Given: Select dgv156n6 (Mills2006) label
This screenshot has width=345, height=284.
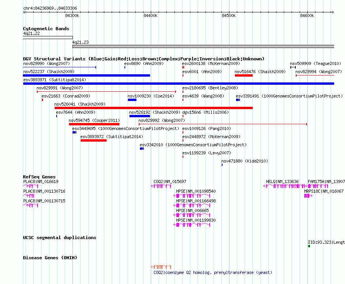Looking at the screenshot, I should tap(205, 112).
